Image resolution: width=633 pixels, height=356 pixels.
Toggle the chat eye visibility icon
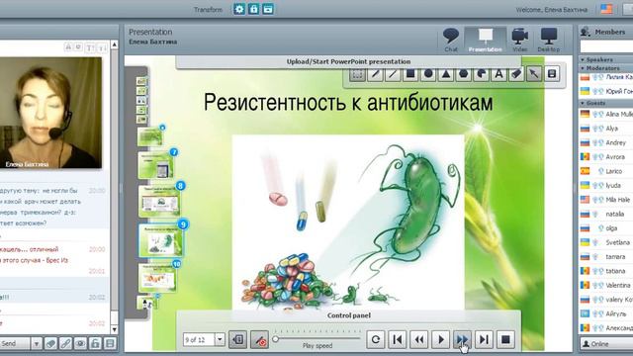click(x=80, y=343)
